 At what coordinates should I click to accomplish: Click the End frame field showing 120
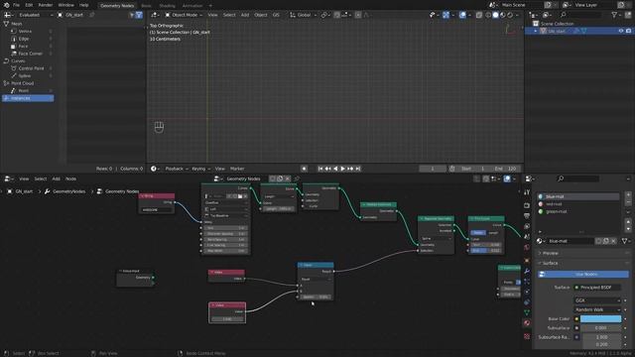pos(505,169)
